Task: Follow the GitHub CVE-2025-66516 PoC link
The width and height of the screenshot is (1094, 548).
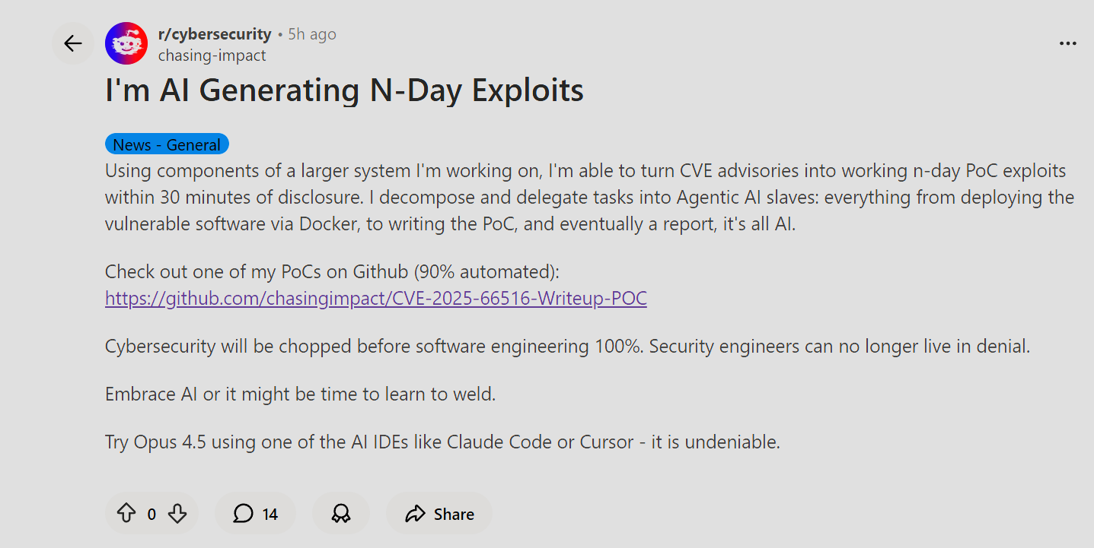Action: click(376, 298)
